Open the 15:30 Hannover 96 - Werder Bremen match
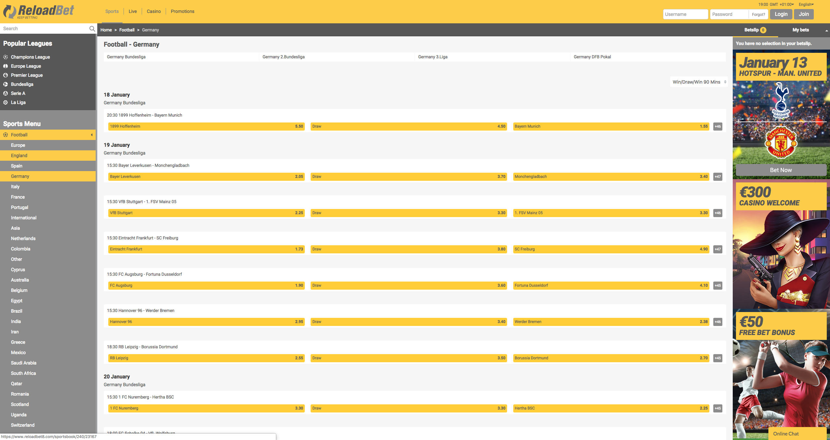830x440 pixels. click(141, 310)
